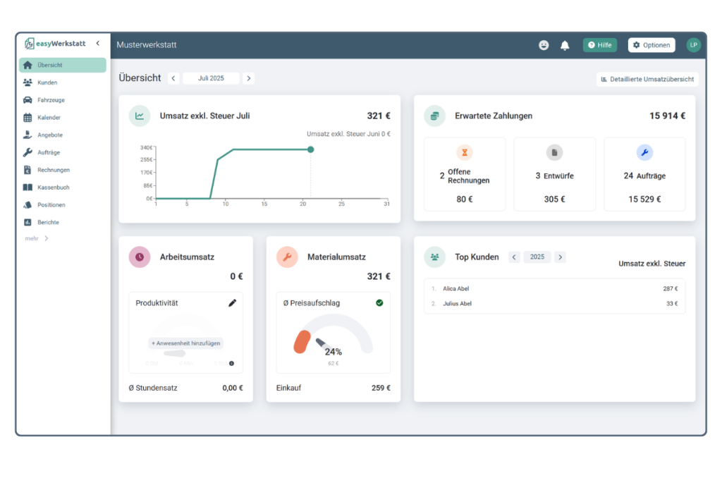Open the LP user avatar

693,45
